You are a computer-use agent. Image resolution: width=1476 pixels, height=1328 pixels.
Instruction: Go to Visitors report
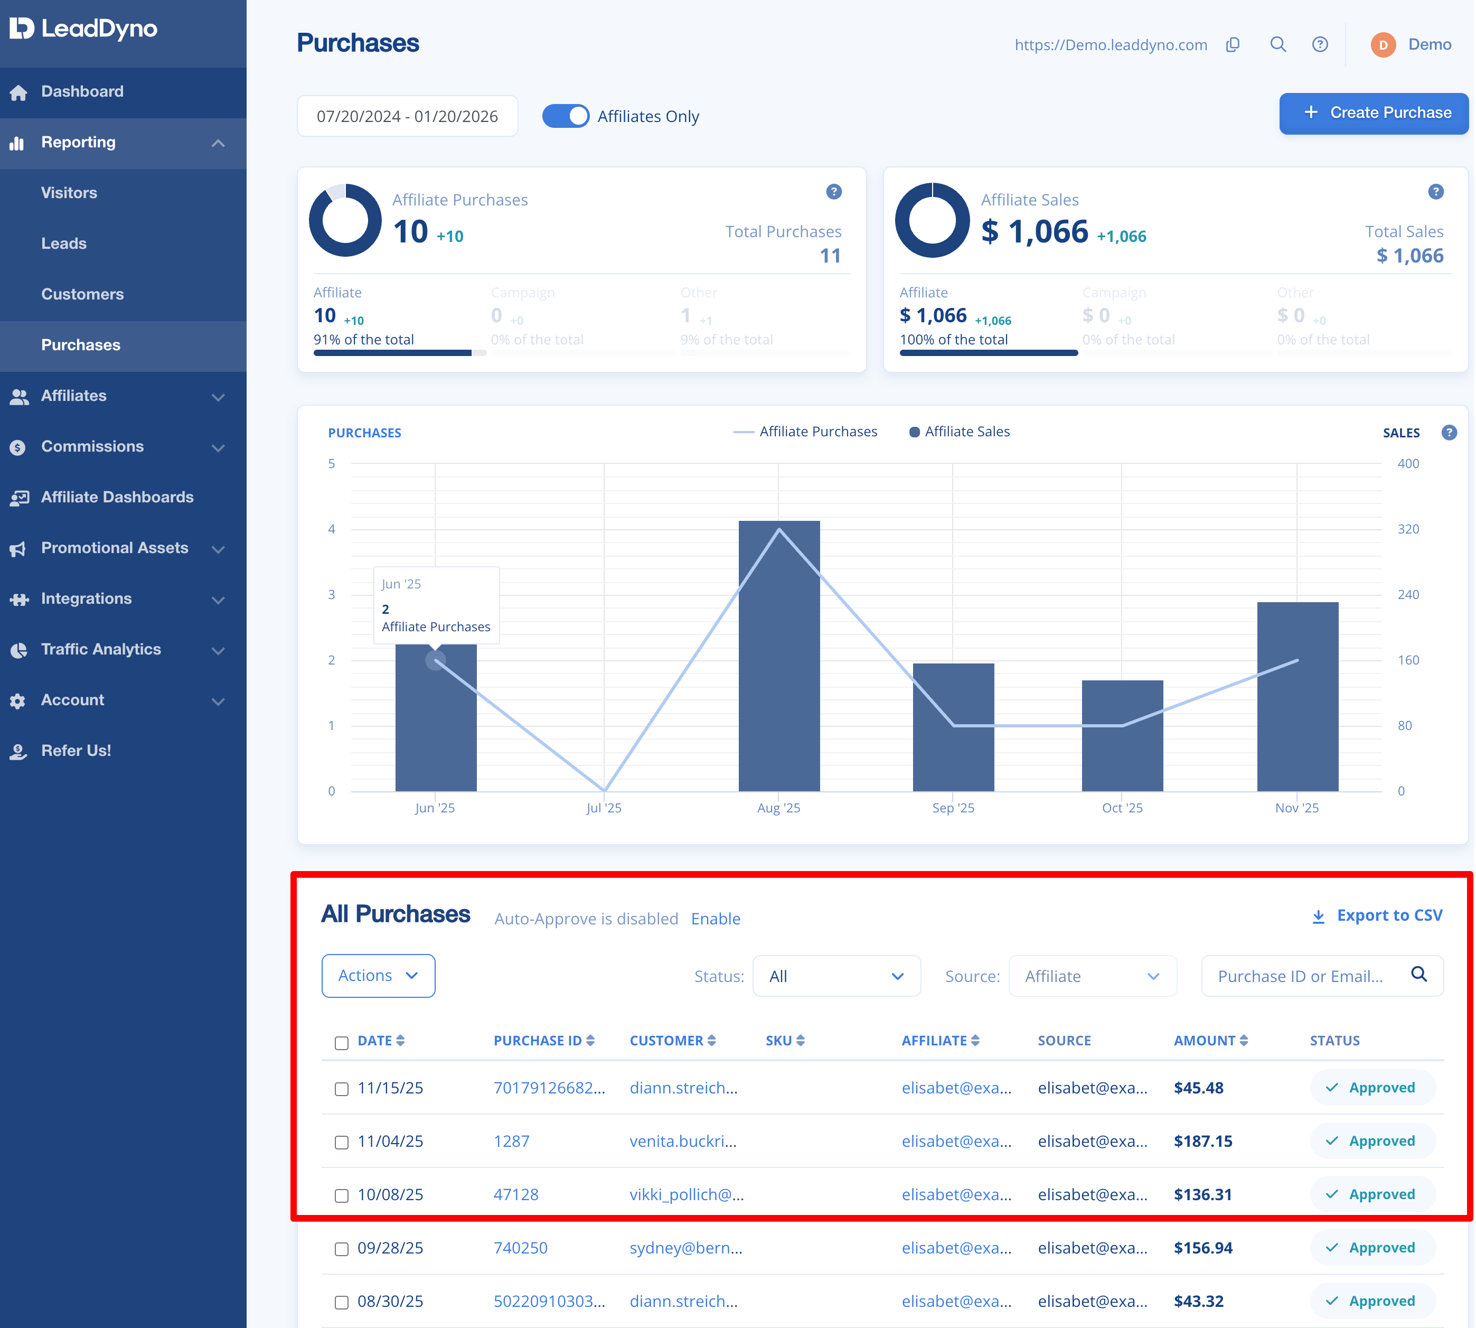[123, 193]
